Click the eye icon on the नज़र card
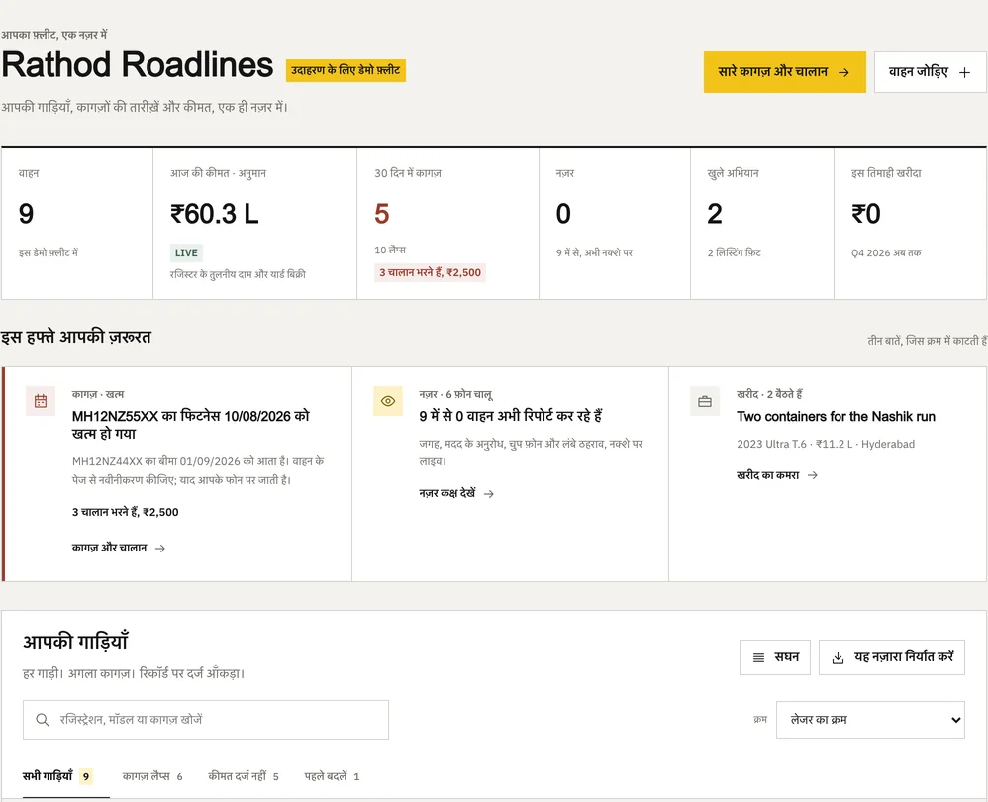 [388, 401]
